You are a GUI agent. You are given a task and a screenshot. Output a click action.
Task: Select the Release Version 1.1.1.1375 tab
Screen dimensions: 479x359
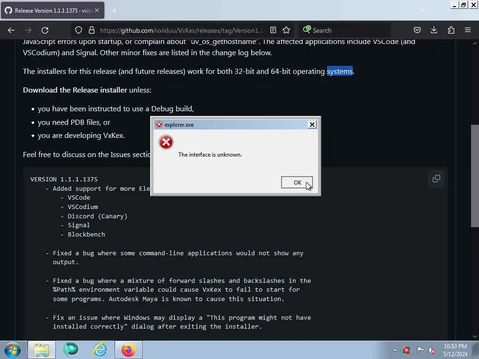[52, 11]
